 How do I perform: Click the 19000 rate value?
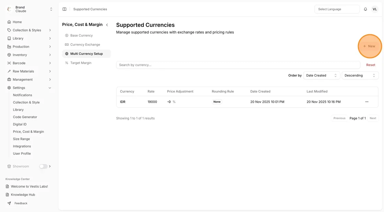(152, 102)
